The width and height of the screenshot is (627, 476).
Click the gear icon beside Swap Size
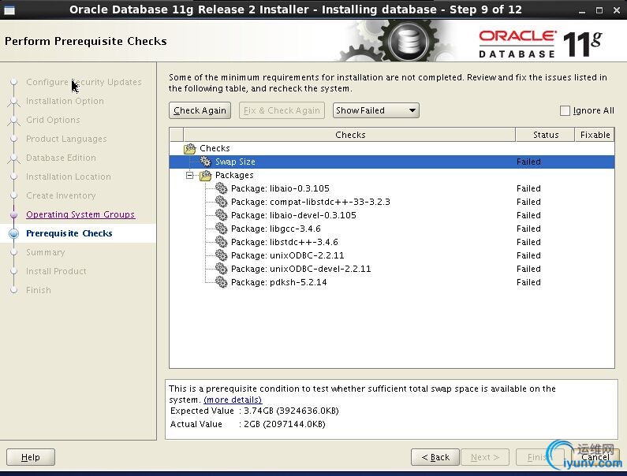click(x=205, y=162)
